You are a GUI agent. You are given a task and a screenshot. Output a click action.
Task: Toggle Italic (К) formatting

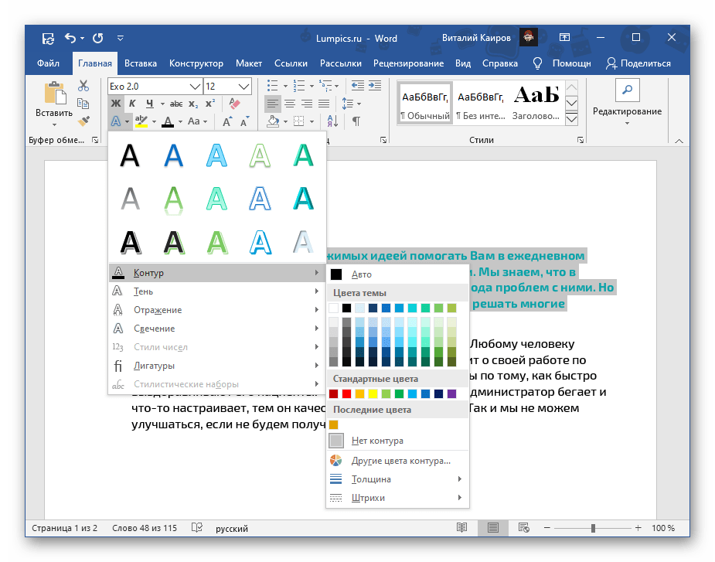(x=132, y=104)
